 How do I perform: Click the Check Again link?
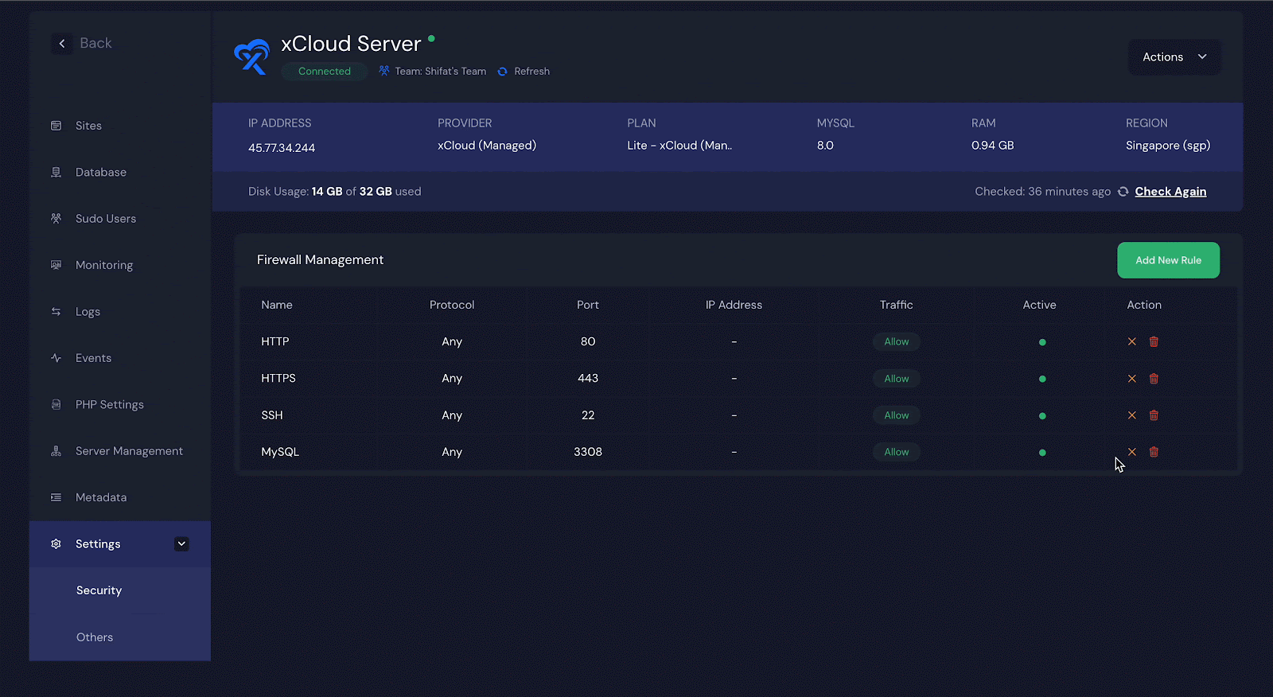tap(1170, 192)
